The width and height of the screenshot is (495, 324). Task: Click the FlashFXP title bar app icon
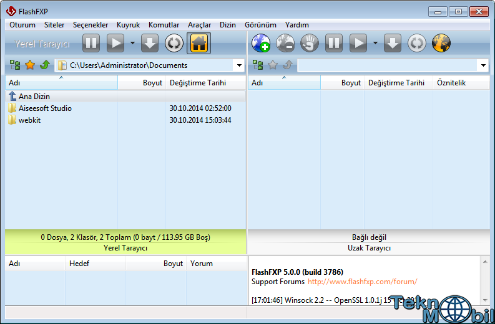pyautogui.click(x=11, y=11)
